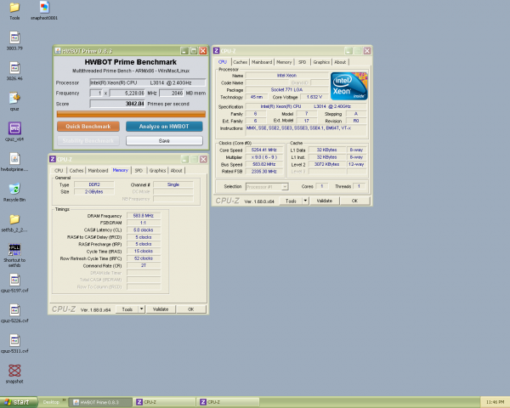Click OK in processor CPU-Z window
This screenshot has width=510, height=408.
tap(354, 201)
